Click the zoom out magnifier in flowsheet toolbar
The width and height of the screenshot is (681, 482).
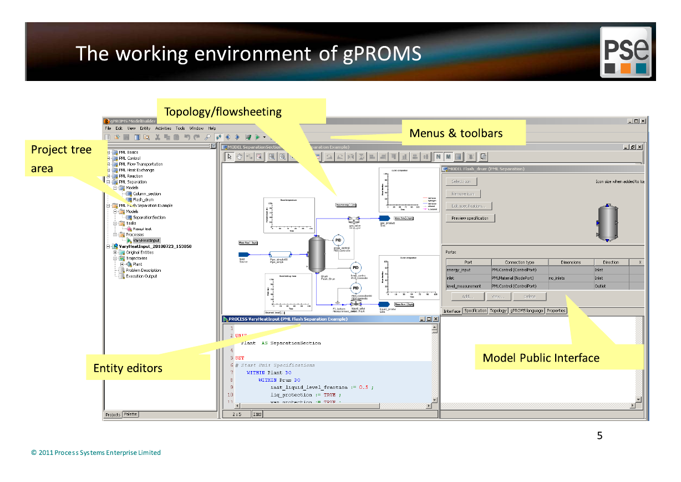pos(282,157)
